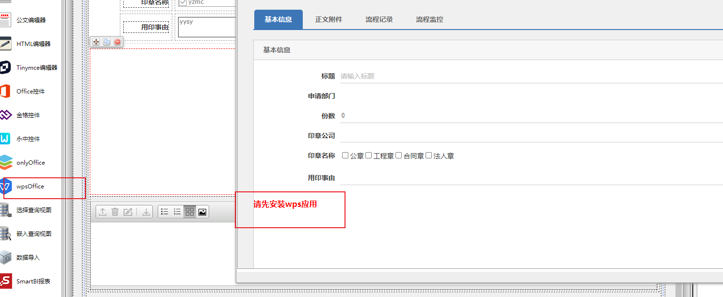The height and width of the screenshot is (297, 723).
Task: Click the move handle icon on control toolbar
Action: click(96, 42)
